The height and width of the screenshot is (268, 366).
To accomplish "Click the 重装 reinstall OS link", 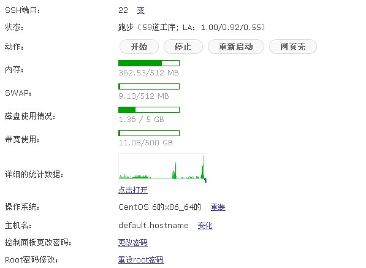I will point(218,207).
